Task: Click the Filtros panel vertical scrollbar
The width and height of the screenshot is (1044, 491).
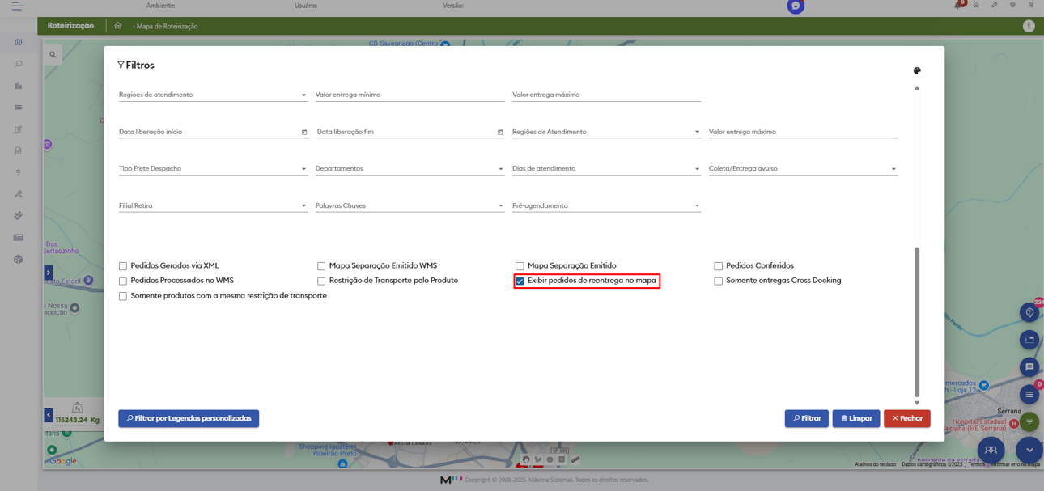Action: coord(917,322)
